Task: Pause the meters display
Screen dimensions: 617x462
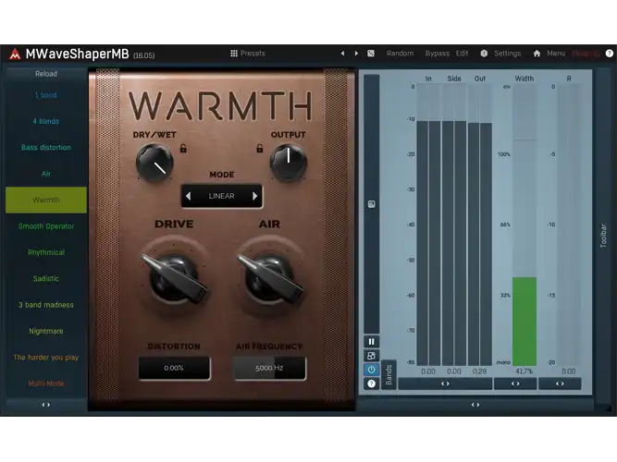Action: (x=371, y=341)
